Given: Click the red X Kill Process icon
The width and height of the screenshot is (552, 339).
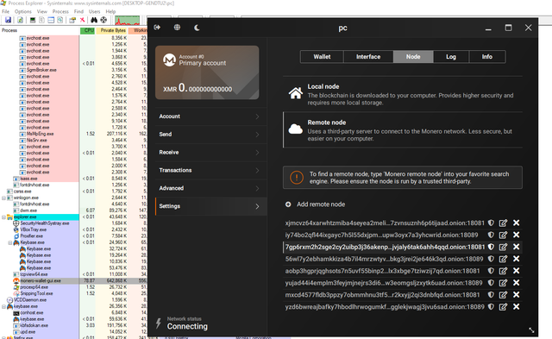Looking at the screenshot, I should coord(82,20).
